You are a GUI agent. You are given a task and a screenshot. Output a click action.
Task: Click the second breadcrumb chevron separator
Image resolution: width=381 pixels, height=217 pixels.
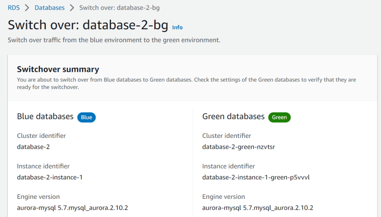(72, 8)
